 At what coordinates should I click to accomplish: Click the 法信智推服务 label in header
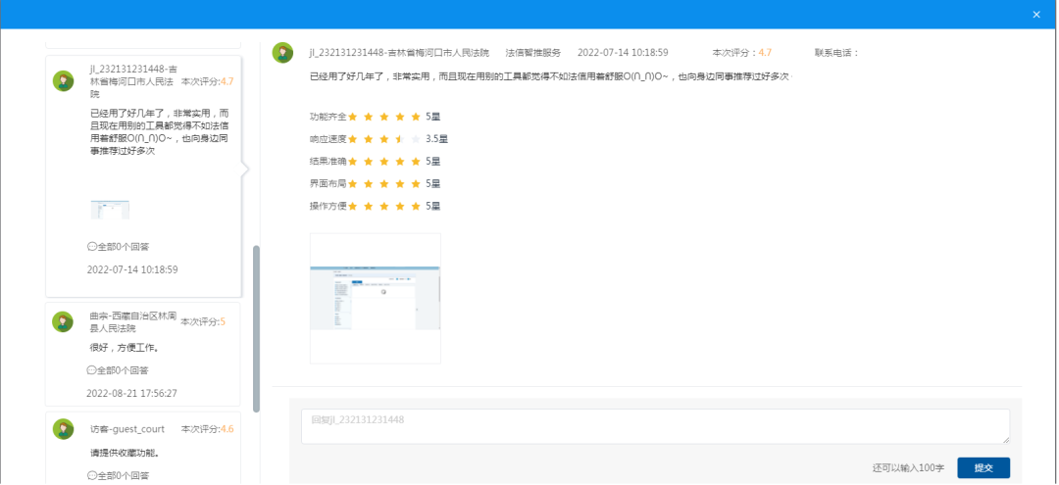point(532,53)
